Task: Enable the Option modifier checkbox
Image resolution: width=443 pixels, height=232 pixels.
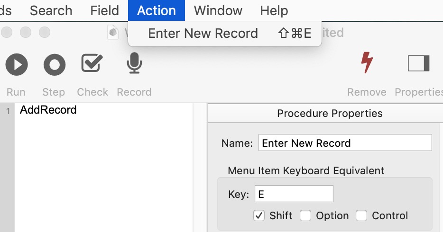Action: 305,215
